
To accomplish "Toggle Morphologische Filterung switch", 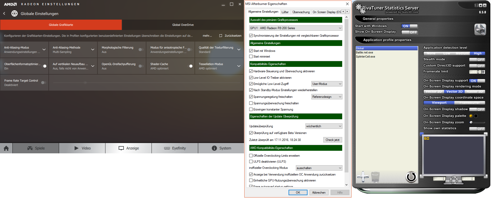I will tap(141, 50).
